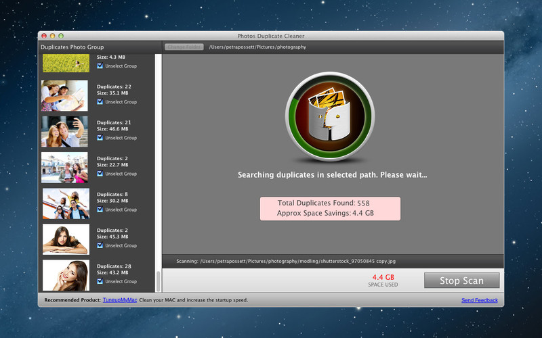Open the TuneupMyMac recommended product link
The image size is (542, 338).
coord(120,299)
